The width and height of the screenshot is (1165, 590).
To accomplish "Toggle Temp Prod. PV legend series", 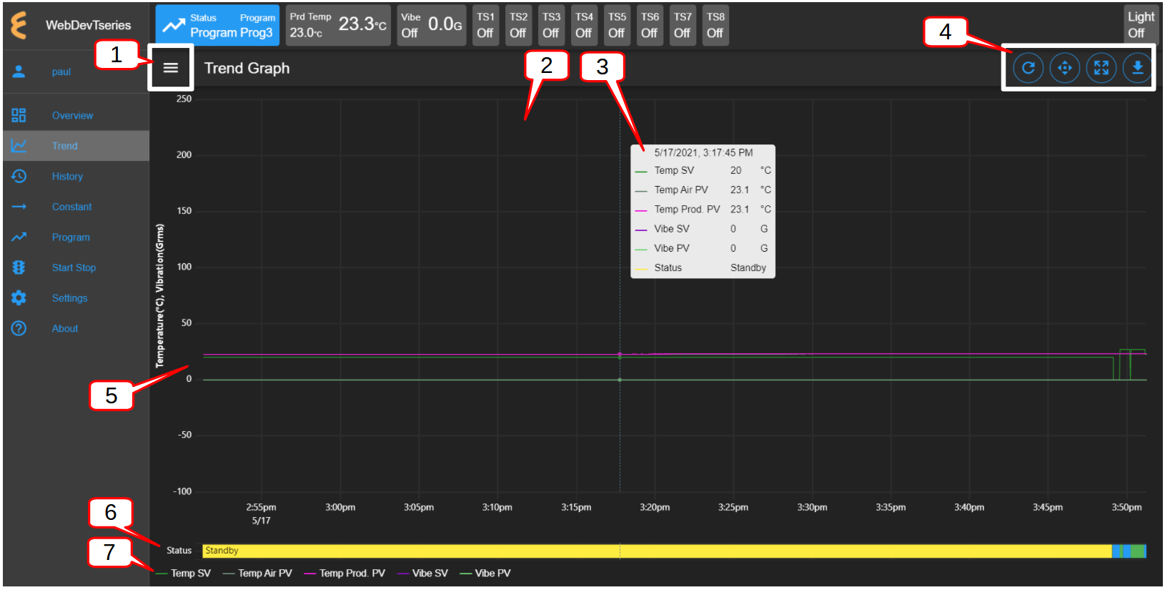I will (344, 573).
